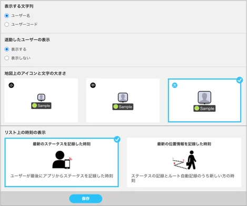
Task: Select the small avatar sample icon
Action: click(41, 97)
